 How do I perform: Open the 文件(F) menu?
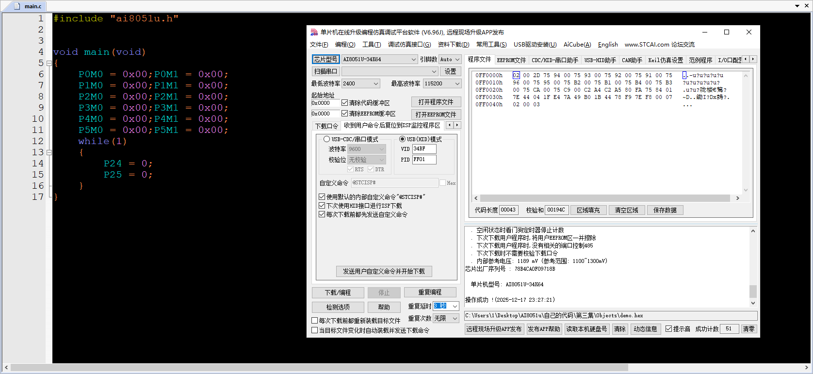pos(319,45)
